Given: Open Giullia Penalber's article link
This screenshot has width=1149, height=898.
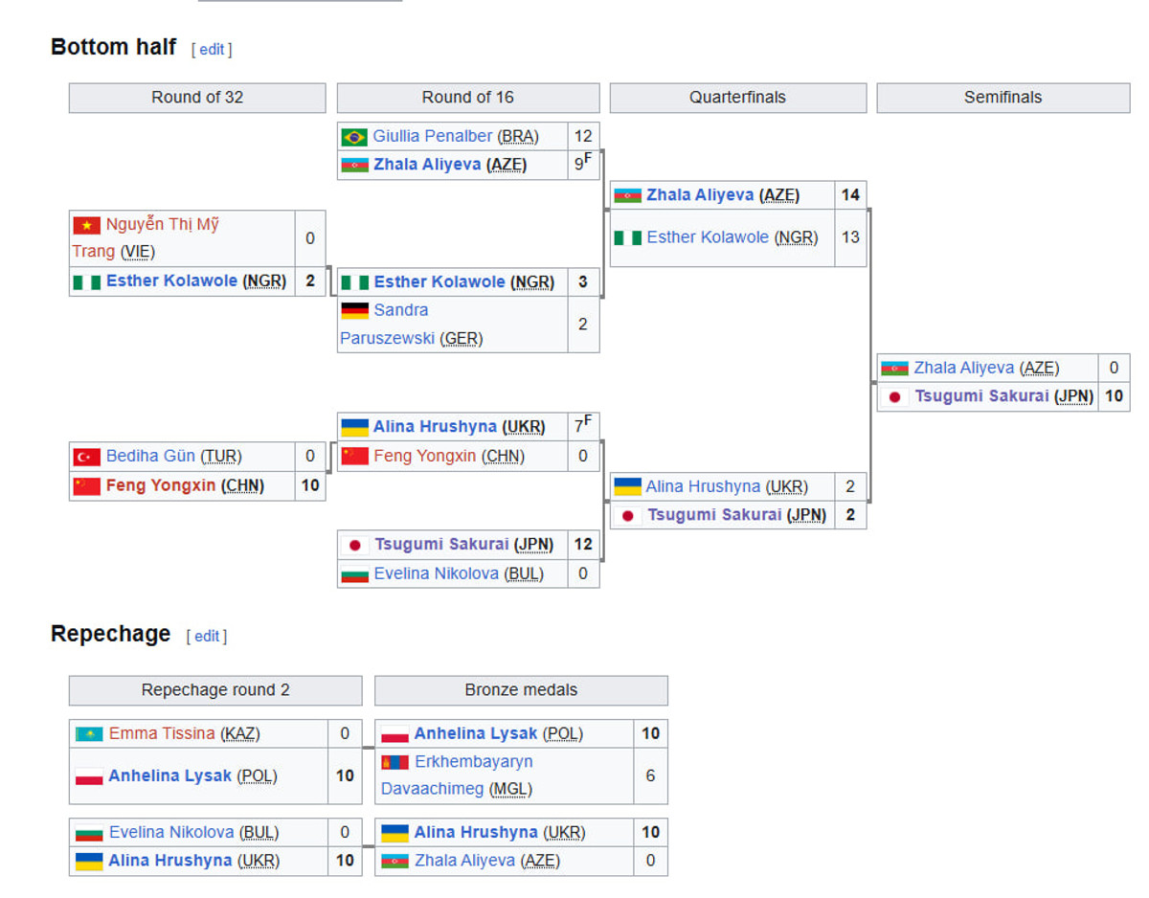Looking at the screenshot, I should (433, 136).
